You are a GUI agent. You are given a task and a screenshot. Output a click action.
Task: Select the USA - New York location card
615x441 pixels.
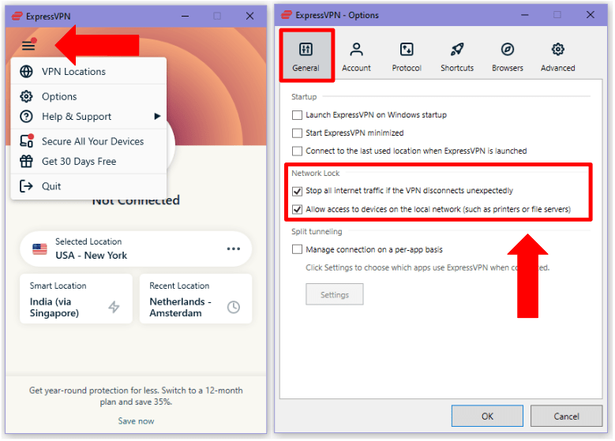coord(136,249)
